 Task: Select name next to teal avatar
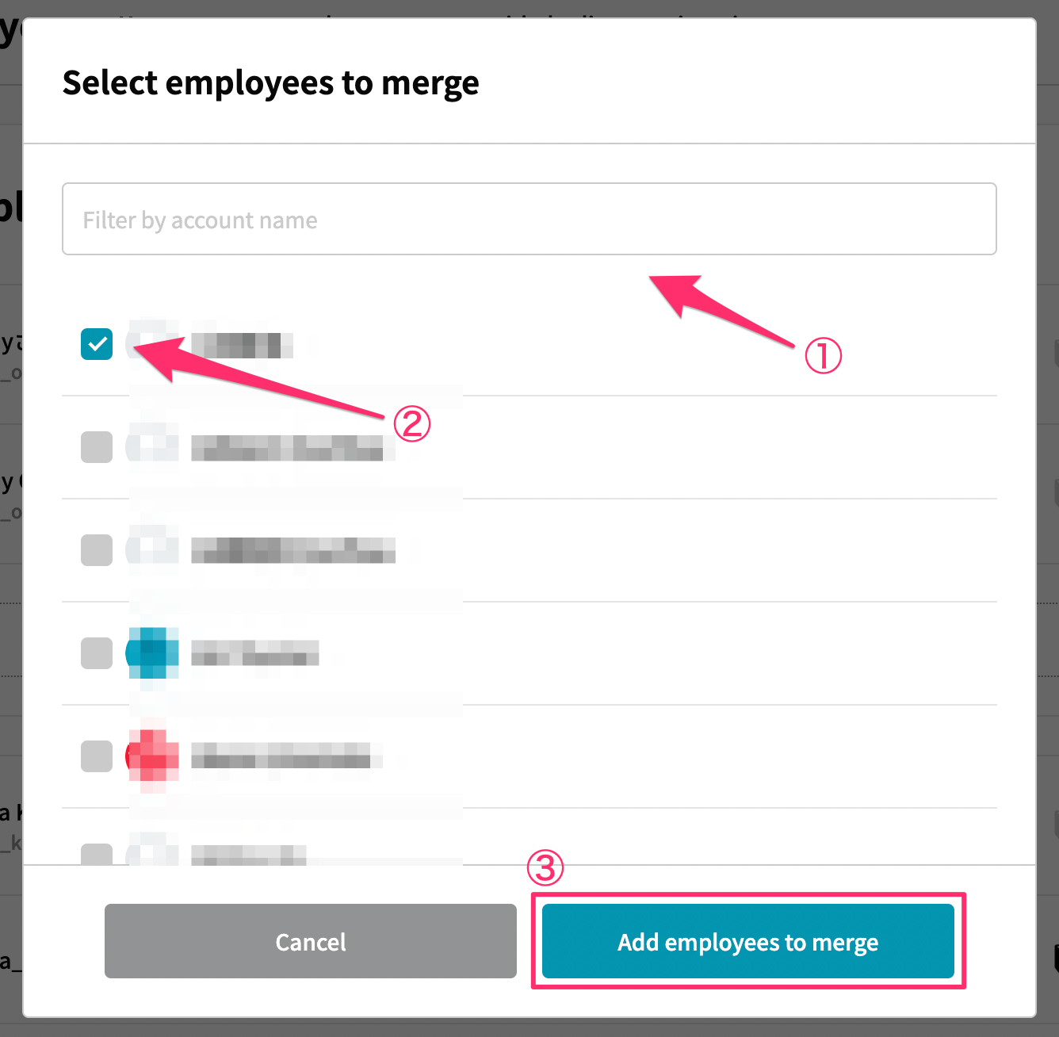point(255,653)
